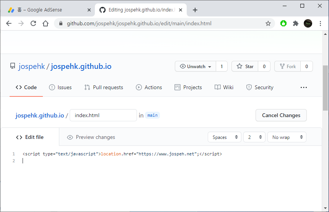Open Chrome's three-dot menu
This screenshot has height=212, width=329.
tap(320, 23)
